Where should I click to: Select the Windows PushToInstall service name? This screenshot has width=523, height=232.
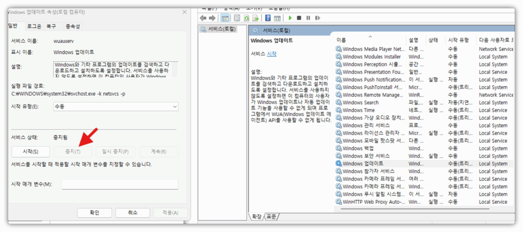point(372,87)
